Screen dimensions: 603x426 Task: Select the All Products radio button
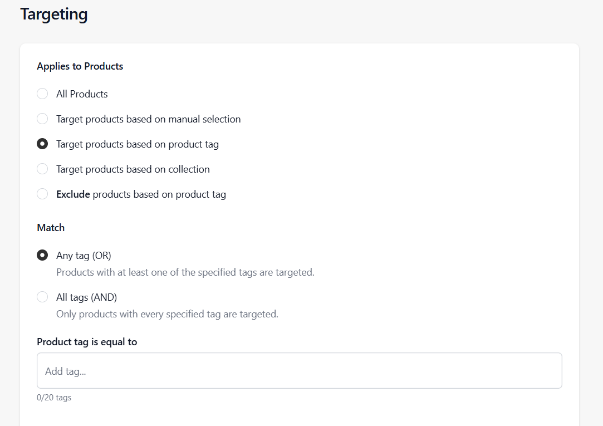[x=42, y=94]
